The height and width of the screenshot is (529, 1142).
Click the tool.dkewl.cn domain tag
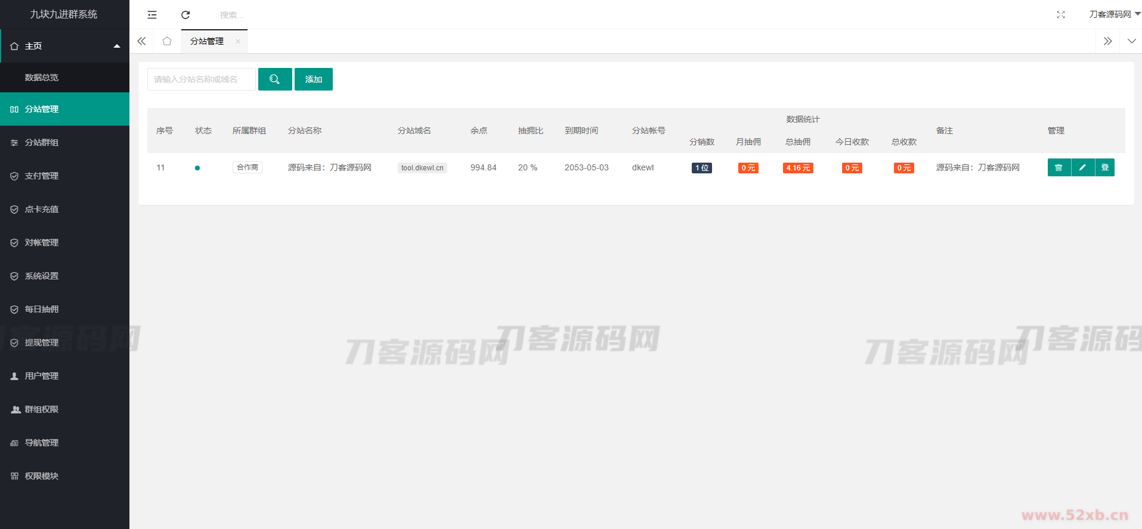click(422, 168)
